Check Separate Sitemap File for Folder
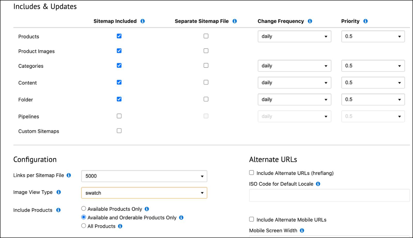Screen dimensions: 413x238 (206, 99)
